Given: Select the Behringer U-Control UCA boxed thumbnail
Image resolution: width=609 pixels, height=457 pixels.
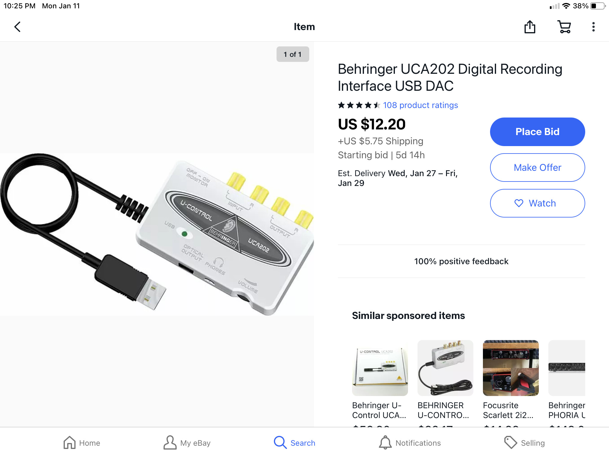Looking at the screenshot, I should pos(380,368).
